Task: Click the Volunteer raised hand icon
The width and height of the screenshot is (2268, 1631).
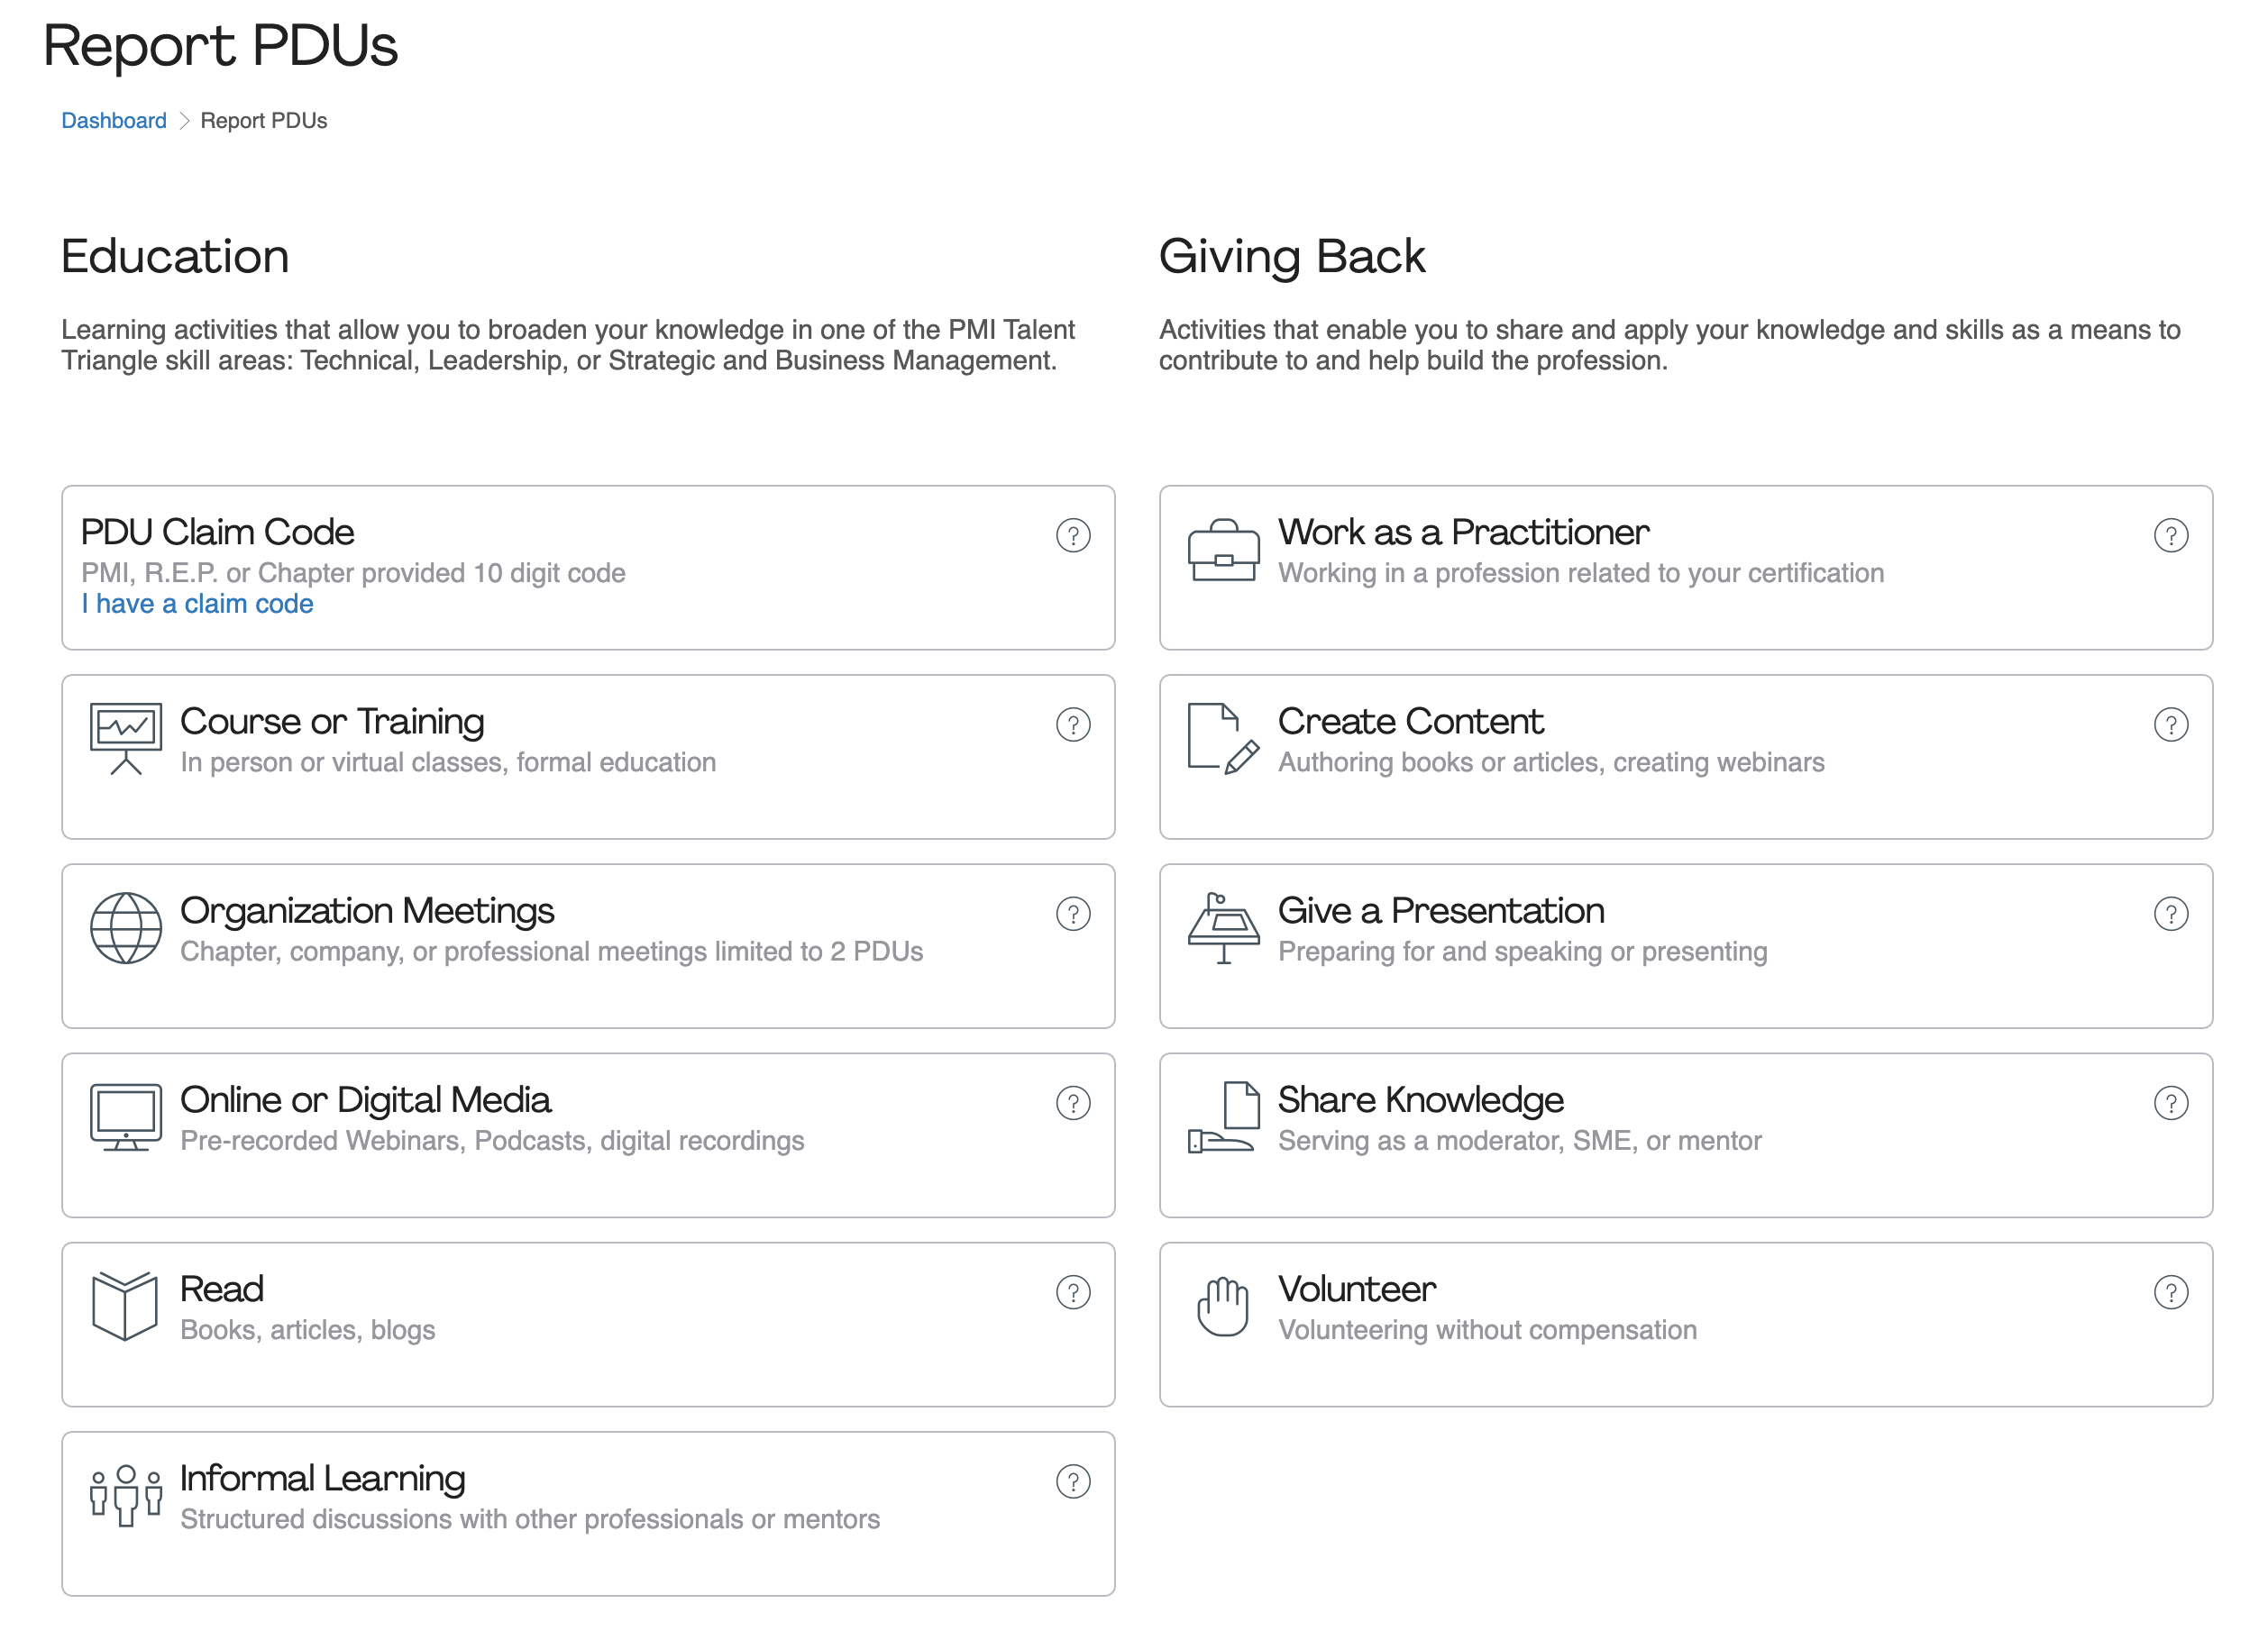Action: [x=1223, y=1305]
